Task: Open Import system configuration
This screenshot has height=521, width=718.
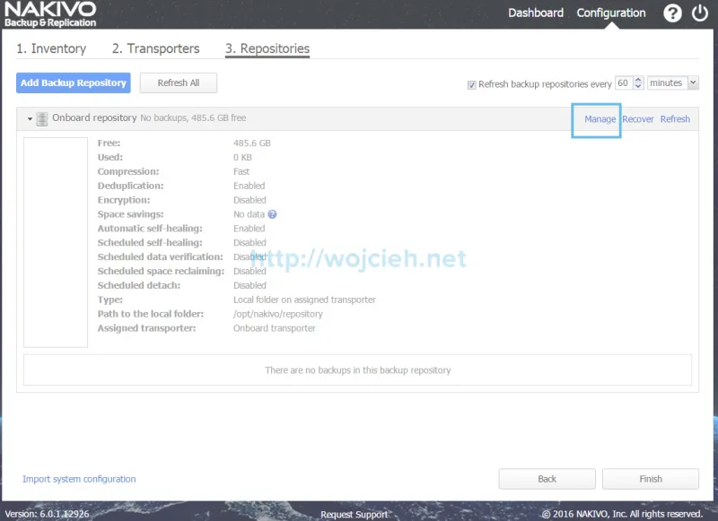Action: coord(79,479)
